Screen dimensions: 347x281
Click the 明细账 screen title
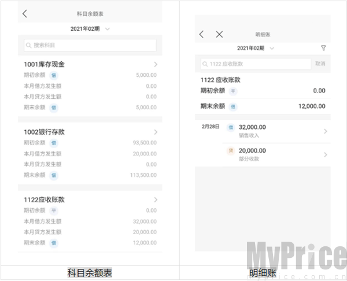pos(263,35)
